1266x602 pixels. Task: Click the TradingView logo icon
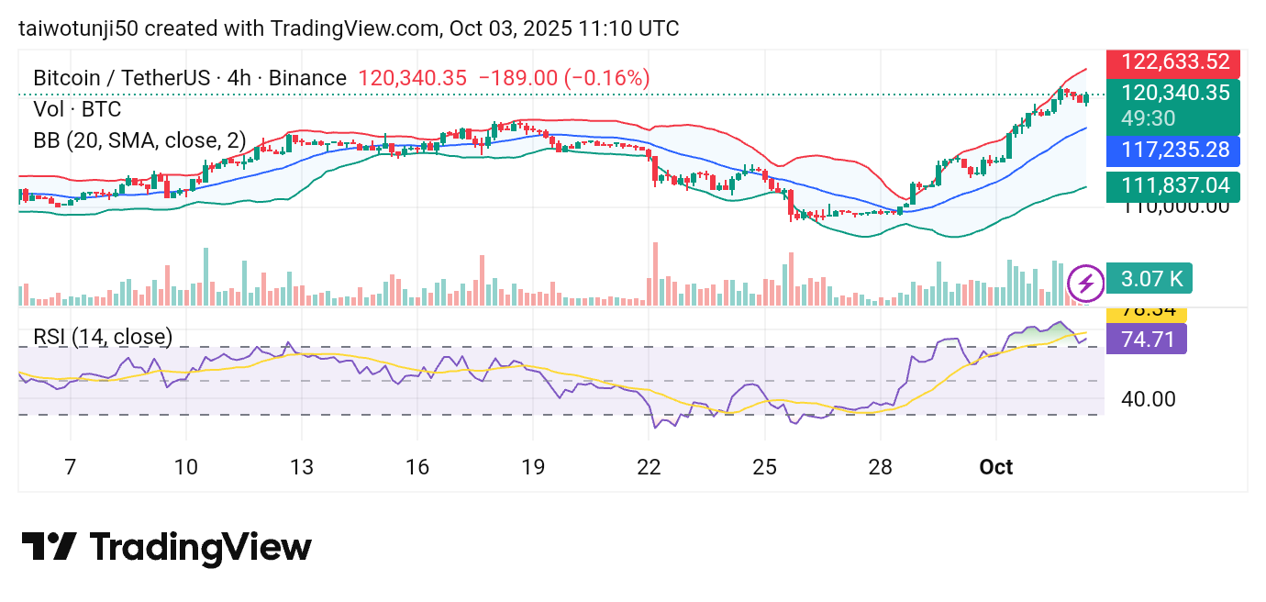coord(48,547)
